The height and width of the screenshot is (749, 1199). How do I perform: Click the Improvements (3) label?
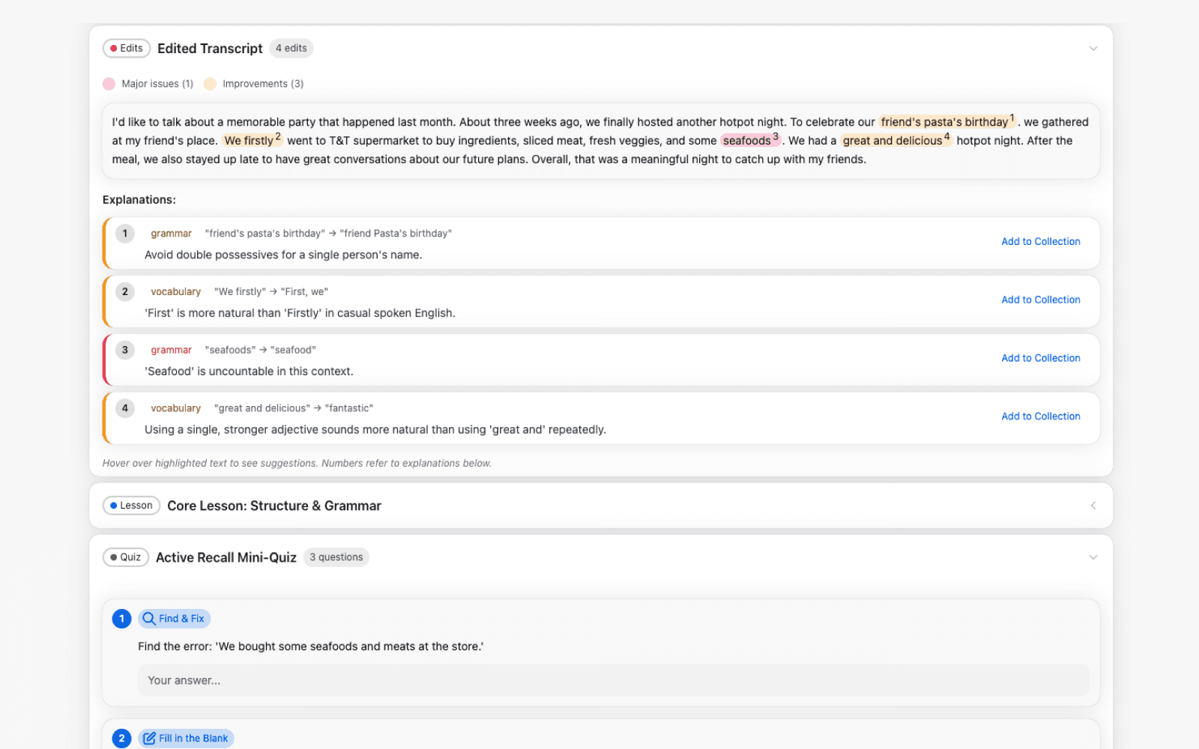click(x=263, y=84)
